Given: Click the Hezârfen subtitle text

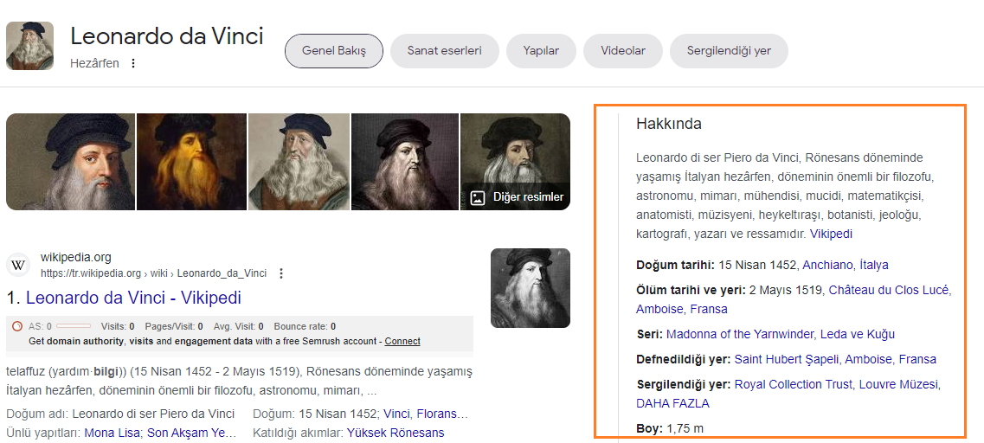Looking at the screenshot, I should coord(94,63).
